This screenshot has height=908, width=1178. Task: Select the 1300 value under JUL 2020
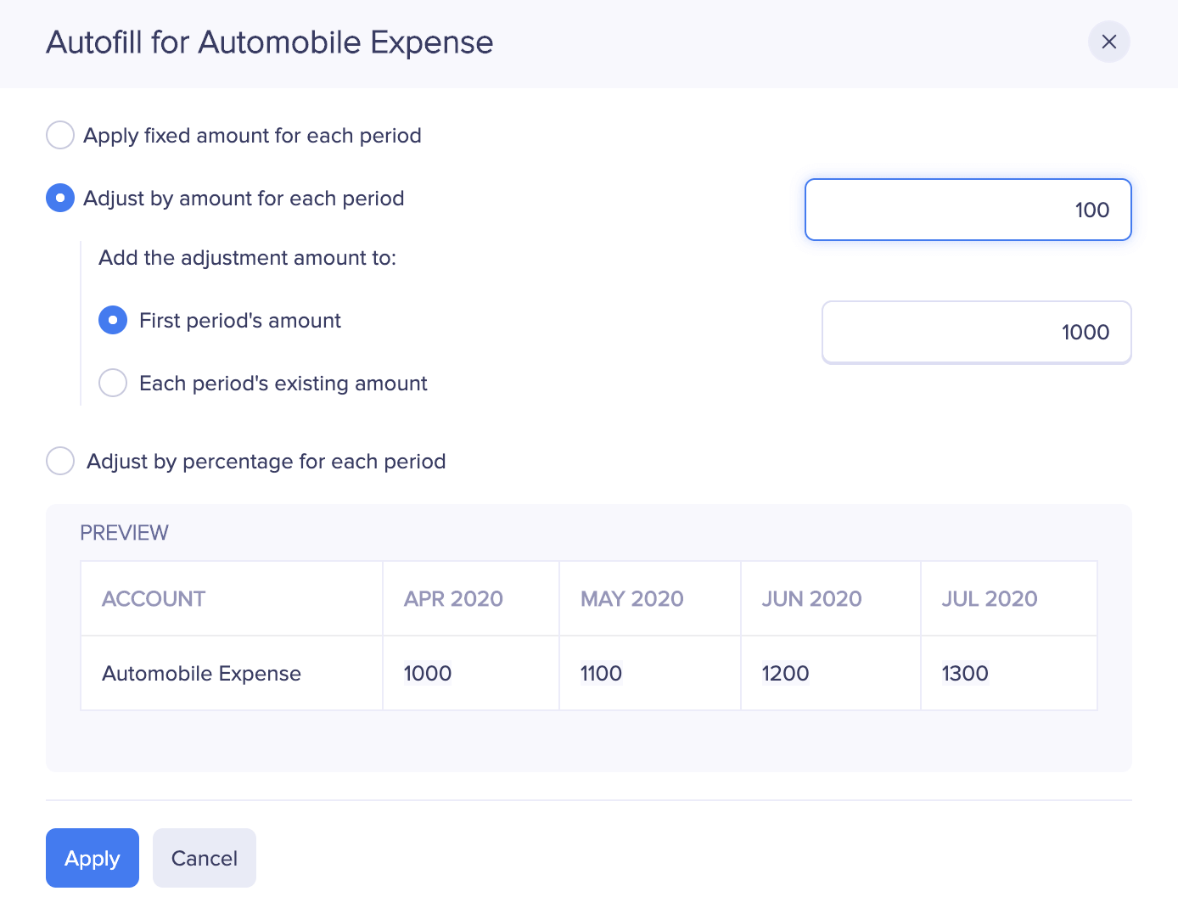[965, 673]
